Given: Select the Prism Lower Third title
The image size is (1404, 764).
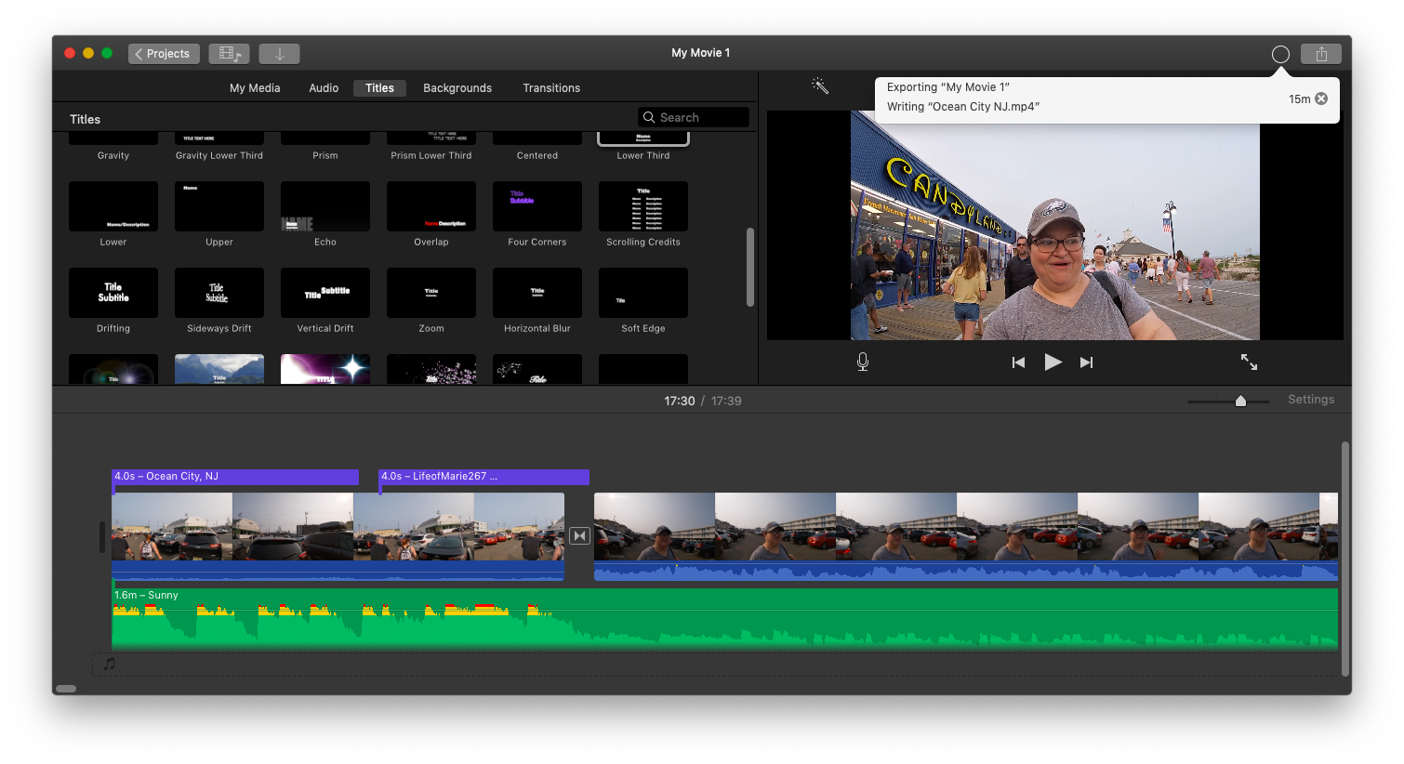Looking at the screenshot, I should coord(431,139).
